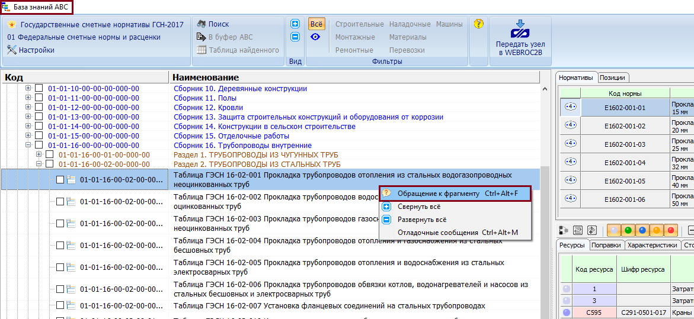This screenshot has height=319, width=694.
Task: Click the tree vertical scrollbar up arrow
Action: click(x=545, y=89)
